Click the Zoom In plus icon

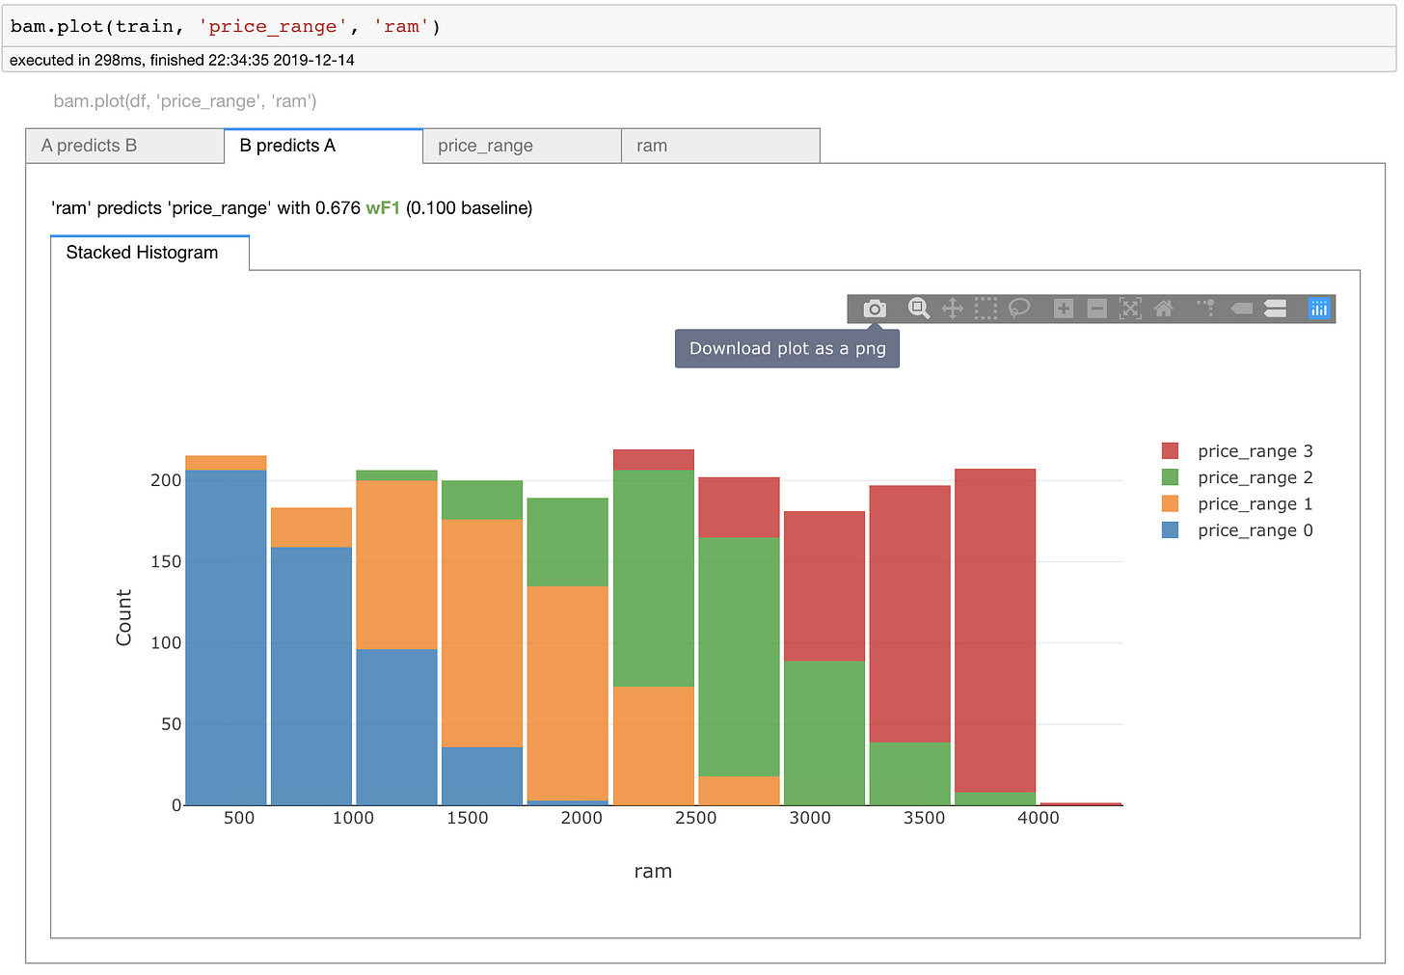tap(1064, 309)
